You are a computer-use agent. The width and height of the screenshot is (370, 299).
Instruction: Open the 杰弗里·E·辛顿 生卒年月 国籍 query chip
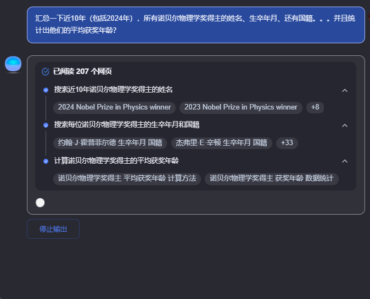coord(222,143)
